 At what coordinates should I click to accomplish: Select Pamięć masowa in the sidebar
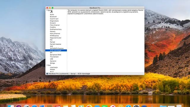click(x=56, y=44)
